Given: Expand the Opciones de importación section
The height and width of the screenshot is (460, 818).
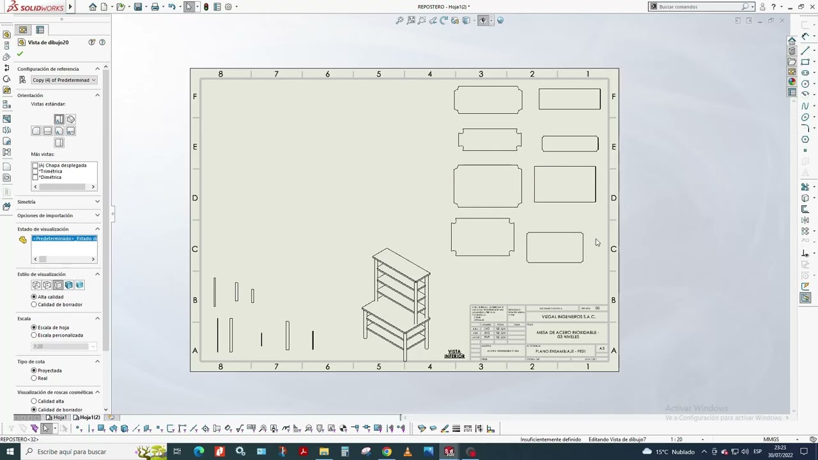Looking at the screenshot, I should click(x=97, y=216).
